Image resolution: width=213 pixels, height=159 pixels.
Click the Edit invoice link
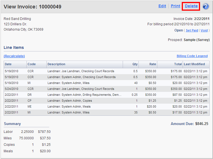(x=162, y=6)
